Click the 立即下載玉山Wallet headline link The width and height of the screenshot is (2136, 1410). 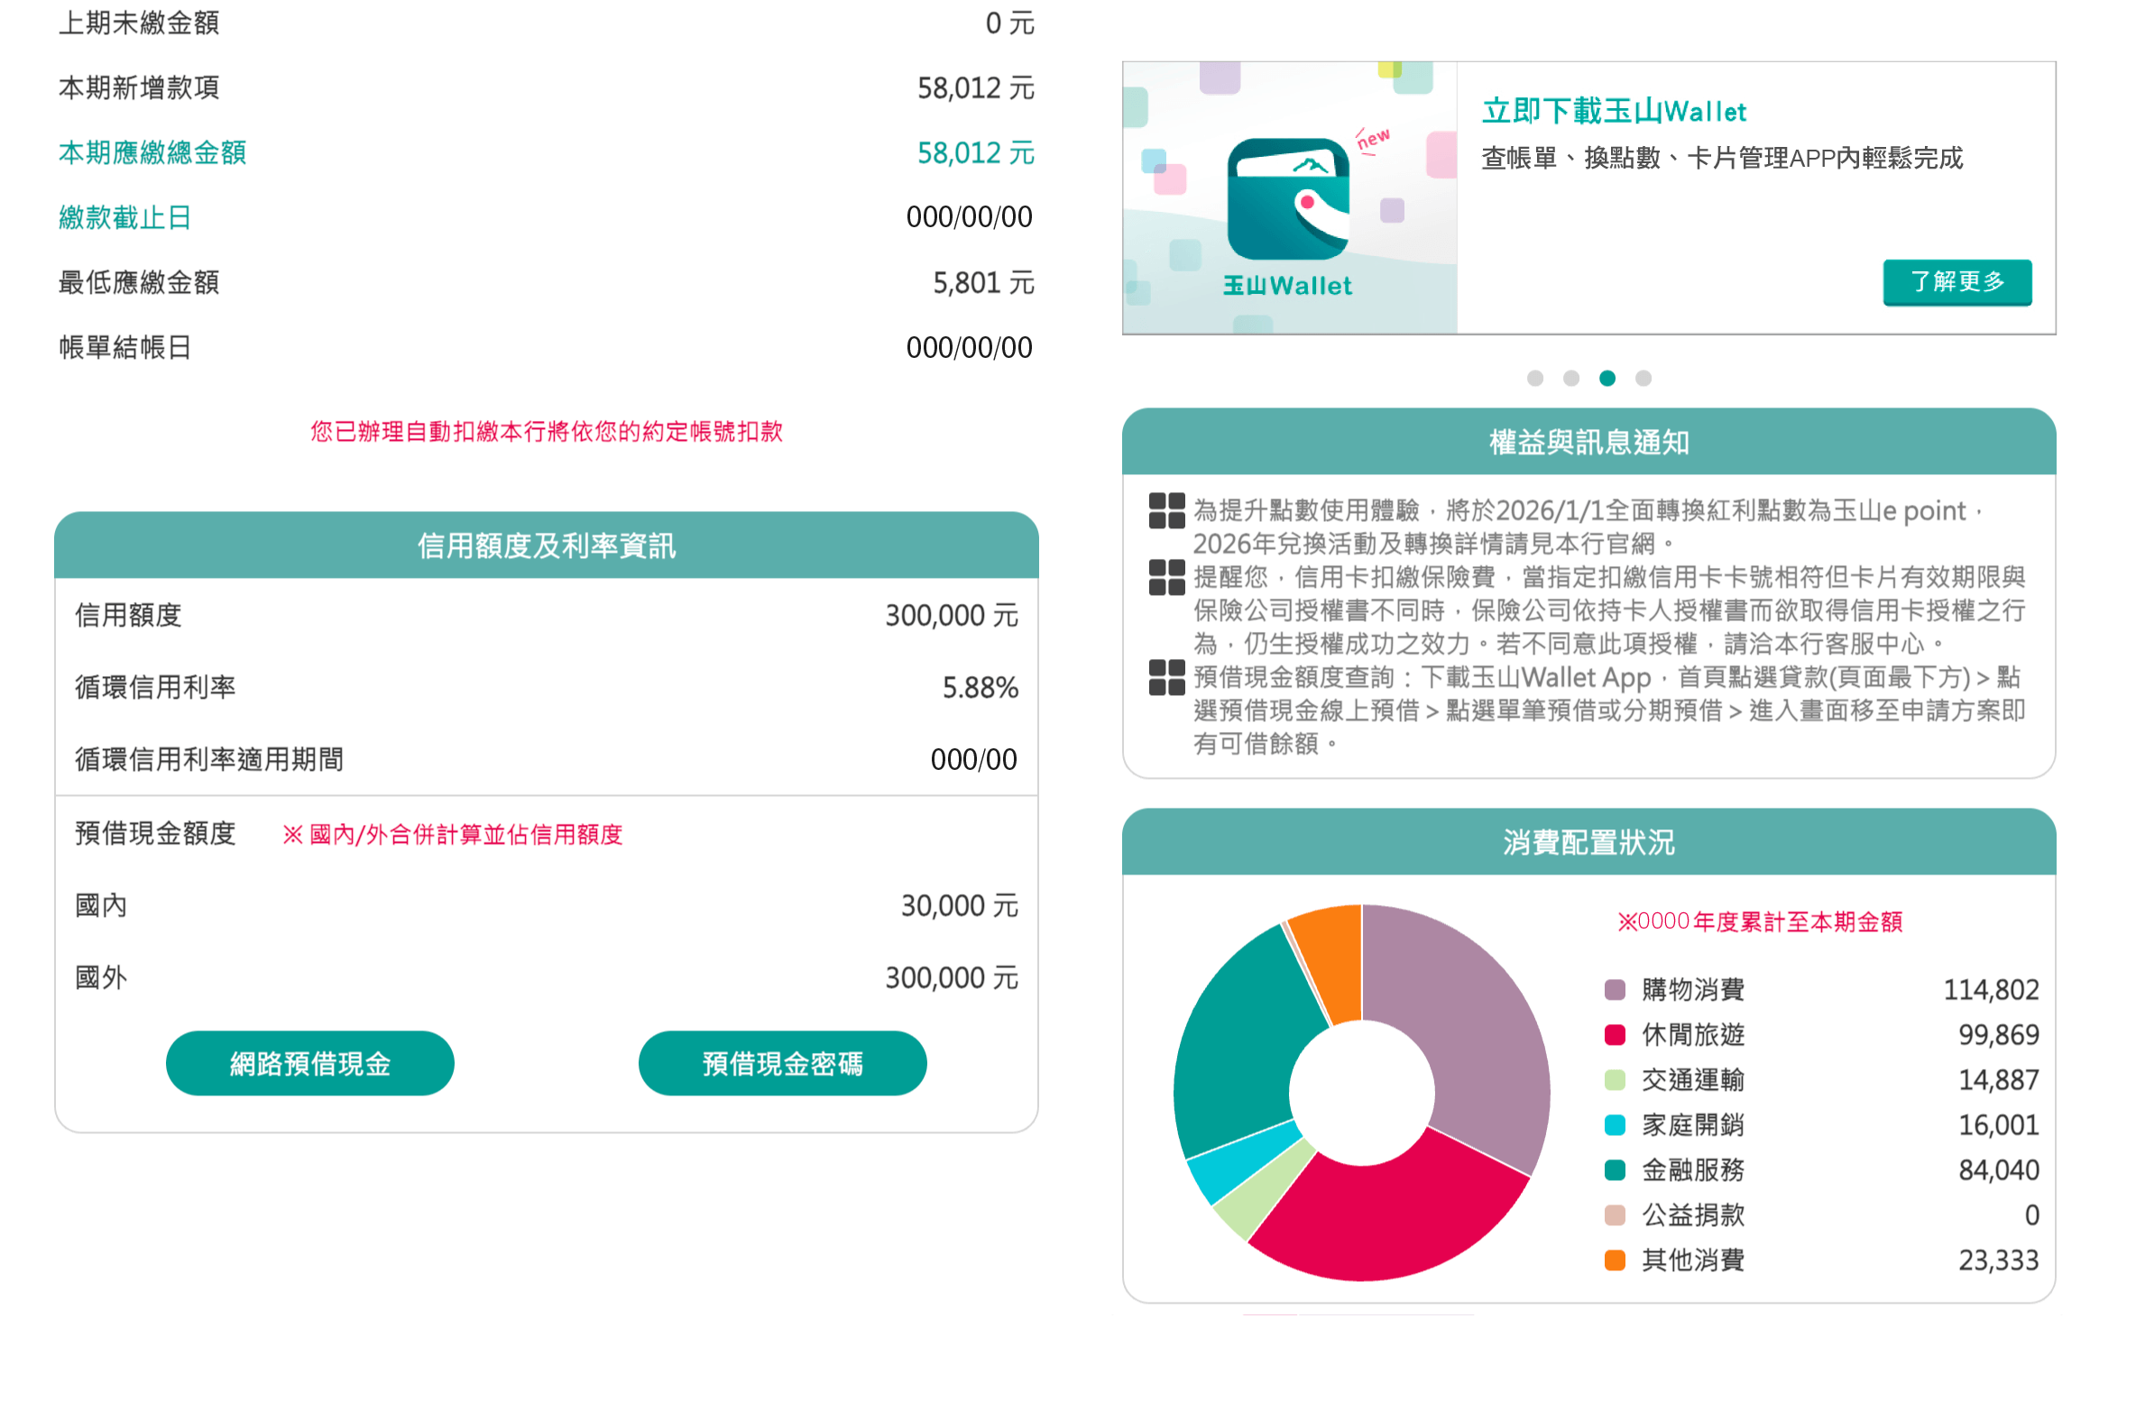click(x=1613, y=112)
